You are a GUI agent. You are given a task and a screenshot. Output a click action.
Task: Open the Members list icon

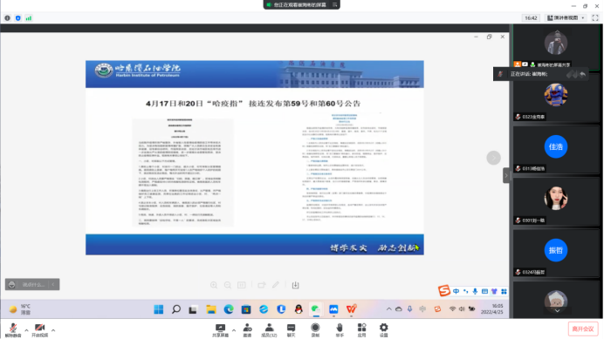coord(269,330)
